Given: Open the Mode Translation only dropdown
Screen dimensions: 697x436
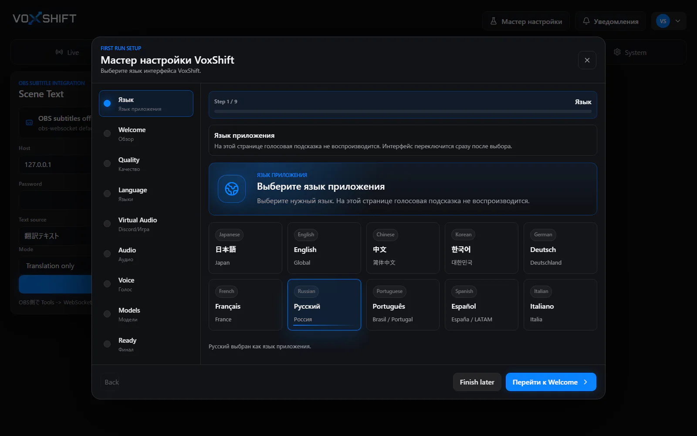Looking at the screenshot, I should (55, 266).
